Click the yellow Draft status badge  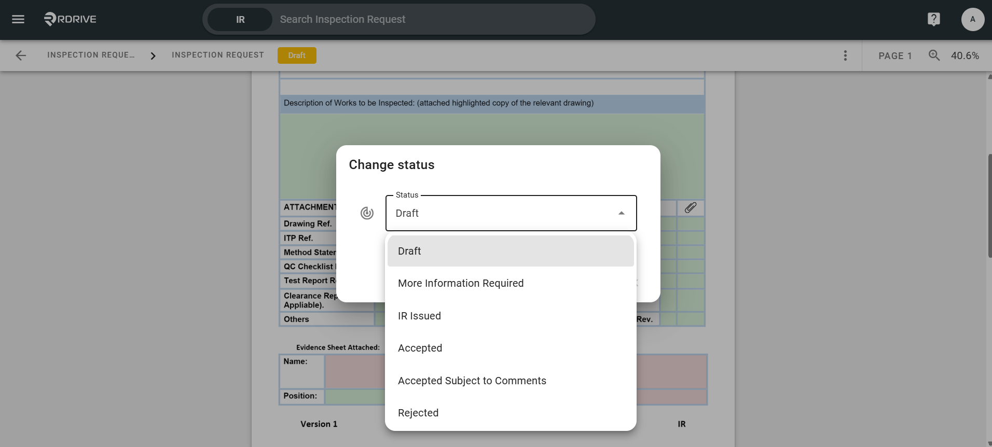[297, 55]
